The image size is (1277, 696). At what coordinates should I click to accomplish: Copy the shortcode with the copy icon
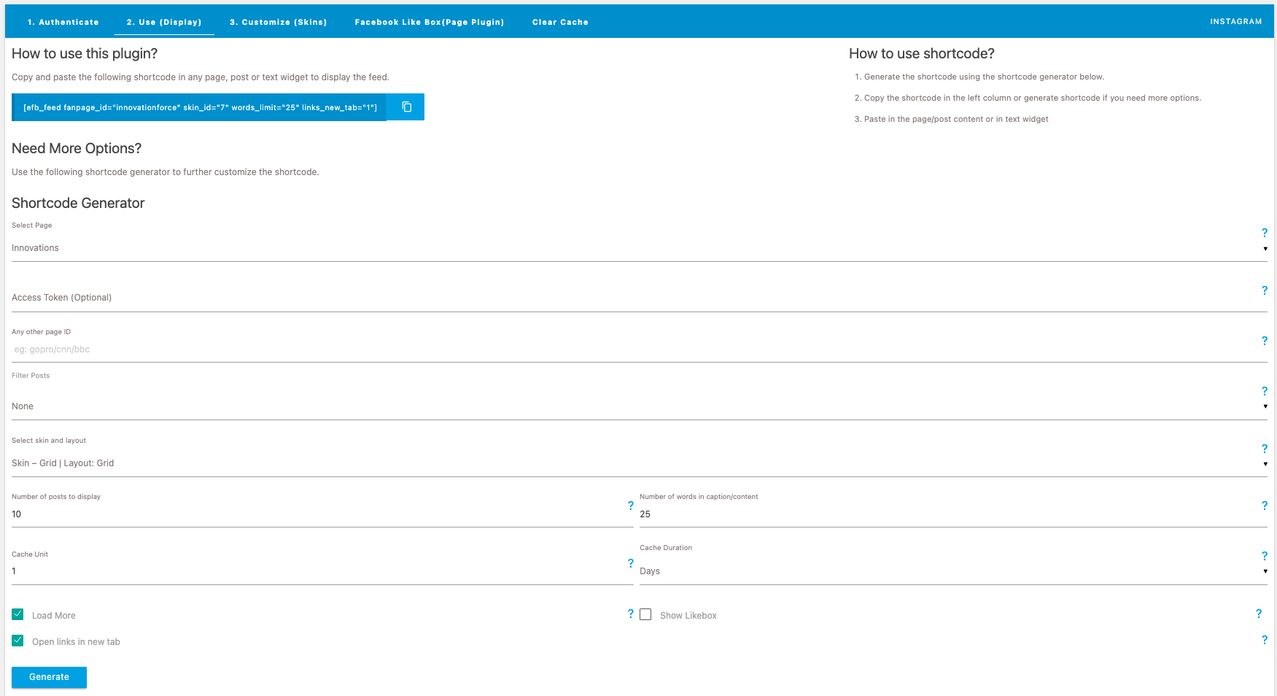[406, 107]
